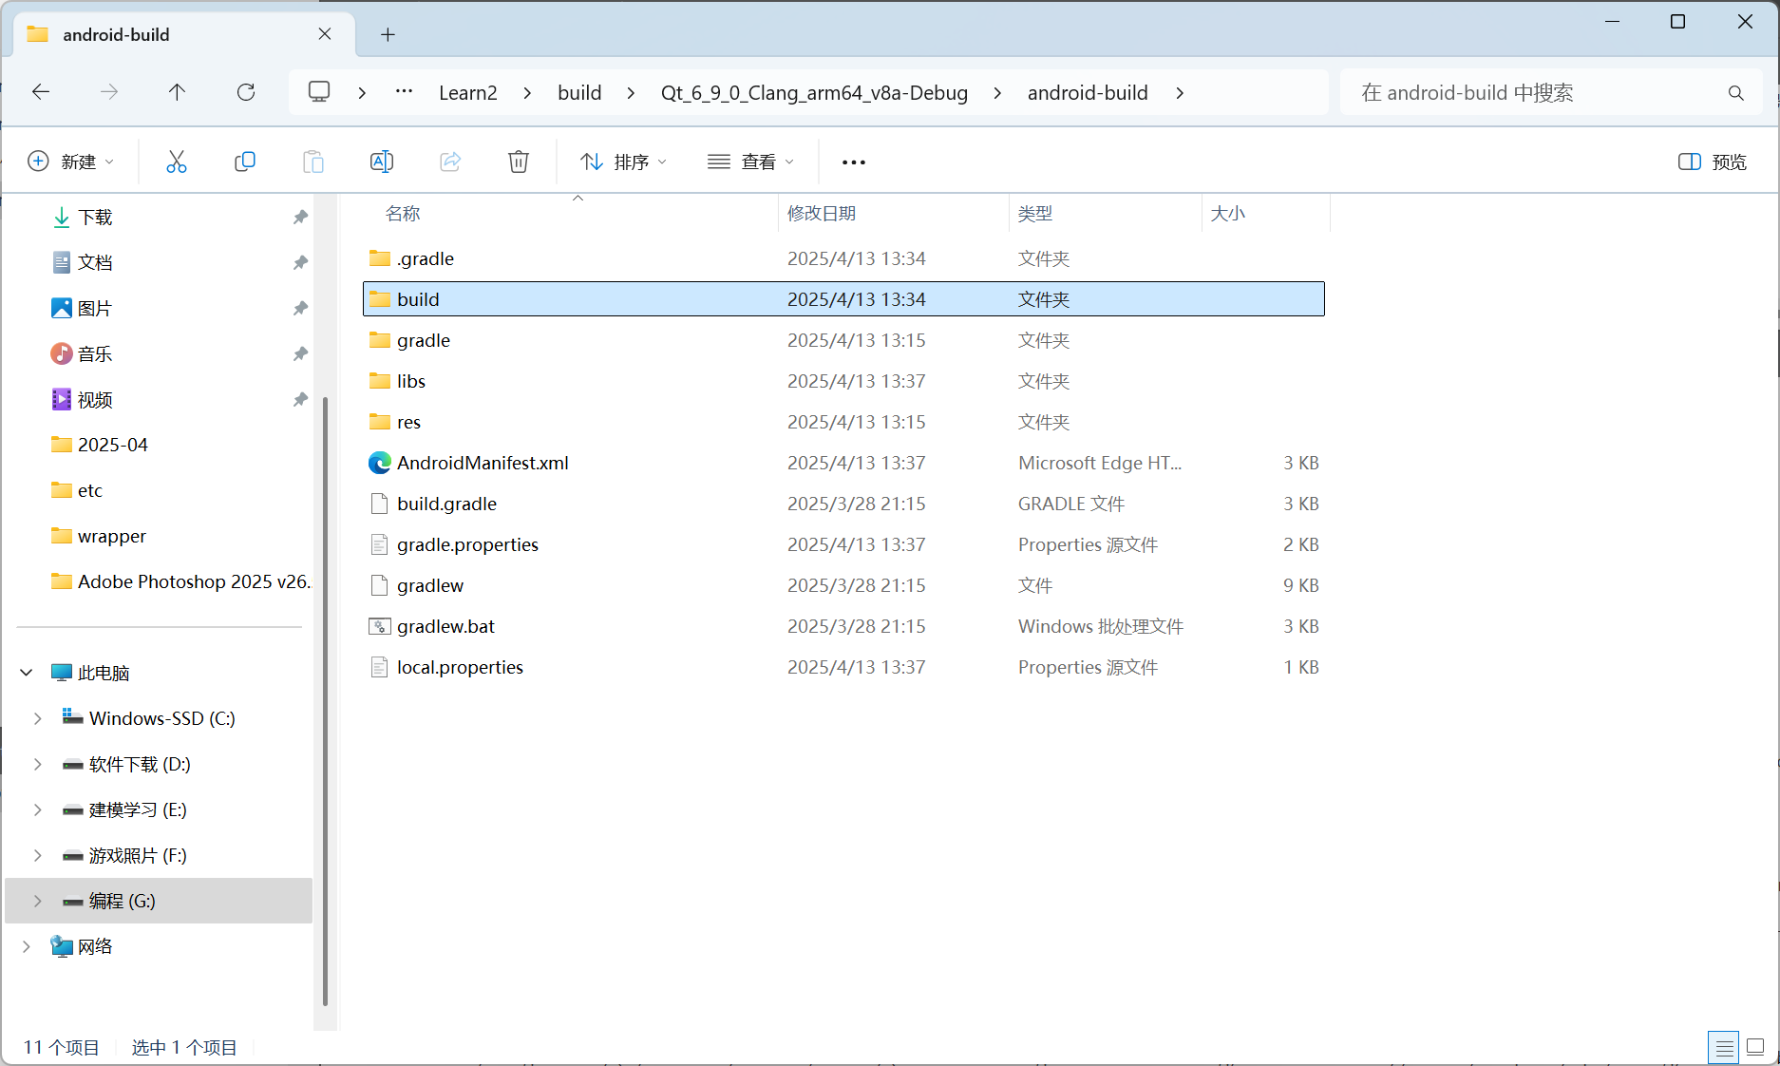Select the gradlew file
This screenshot has height=1066, width=1780.
pyautogui.click(x=430, y=585)
